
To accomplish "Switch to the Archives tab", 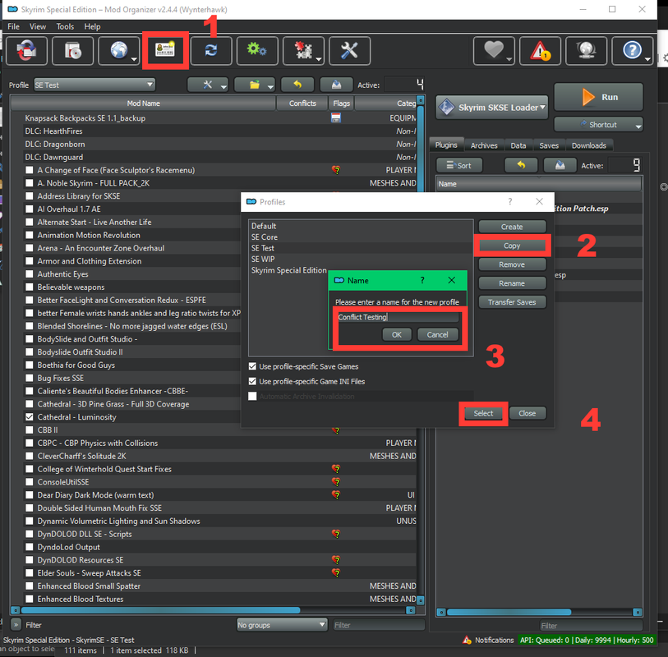I will pos(484,145).
